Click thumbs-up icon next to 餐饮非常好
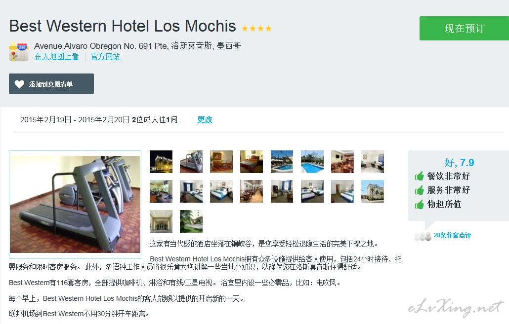The height and width of the screenshot is (324, 509). pos(420,176)
